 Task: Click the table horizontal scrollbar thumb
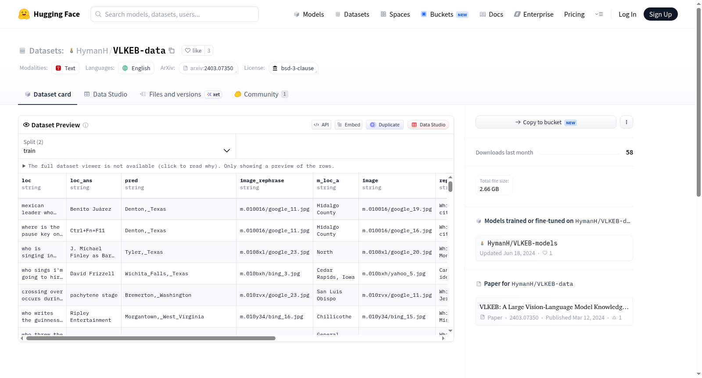tap(151, 338)
